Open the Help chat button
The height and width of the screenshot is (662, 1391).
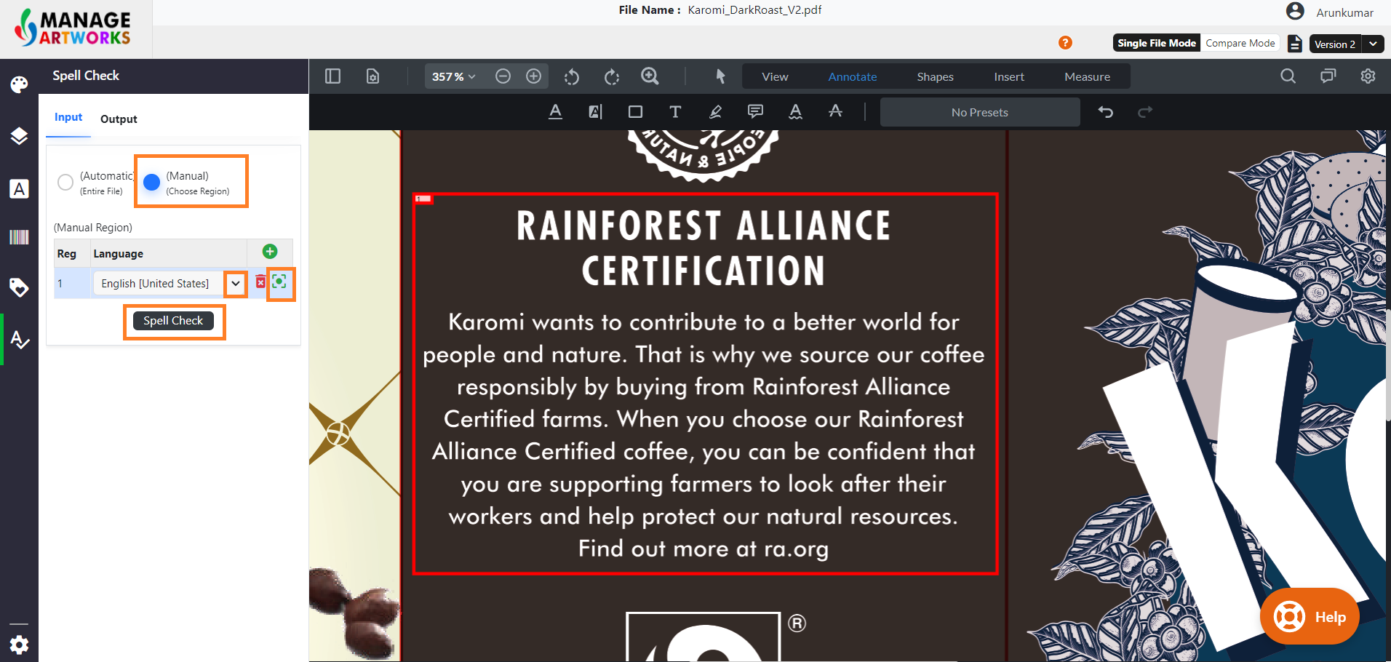tap(1310, 617)
